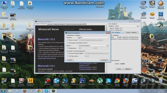Open Photoshop desktop shortcut
The image size is (167, 93).
82,82
